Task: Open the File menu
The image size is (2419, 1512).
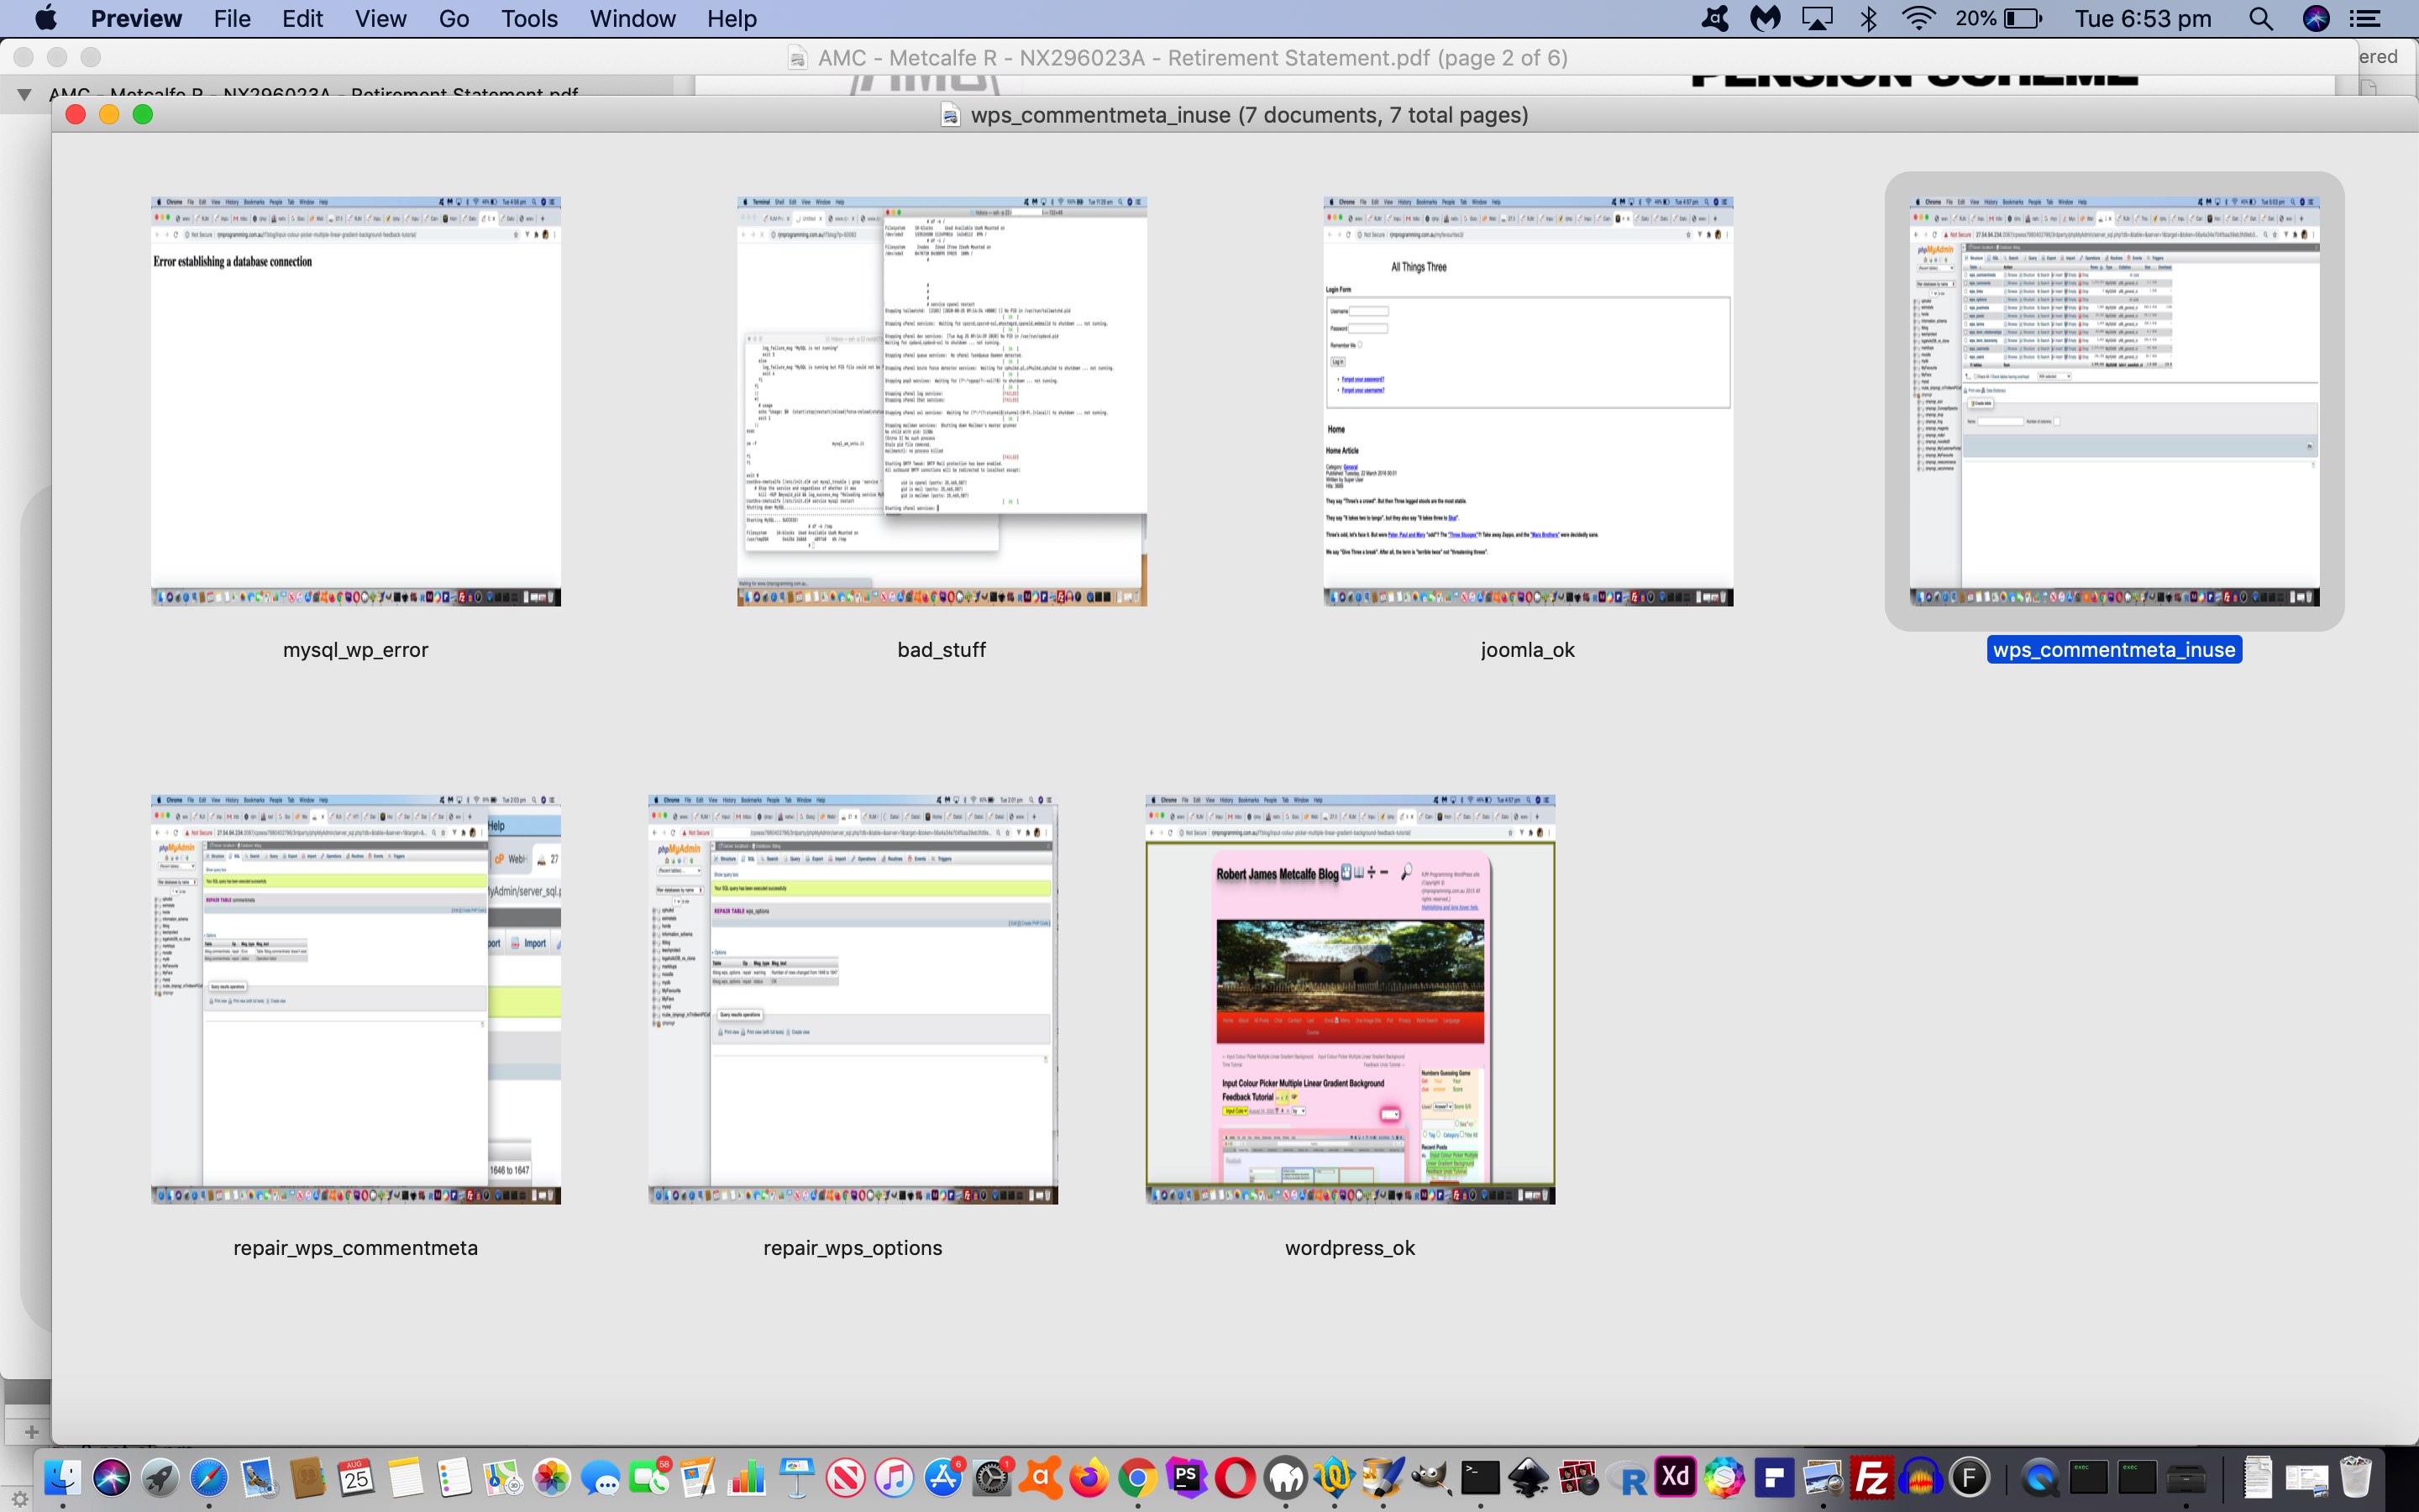Action: click(x=232, y=18)
